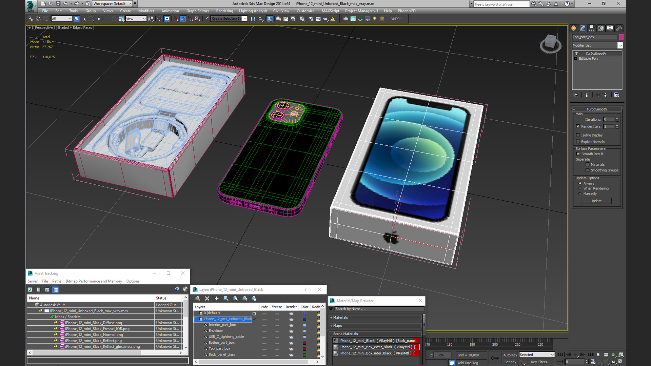651x366 pixels.
Task: Open the Utilities command panel tab
Action: [x=619, y=28]
